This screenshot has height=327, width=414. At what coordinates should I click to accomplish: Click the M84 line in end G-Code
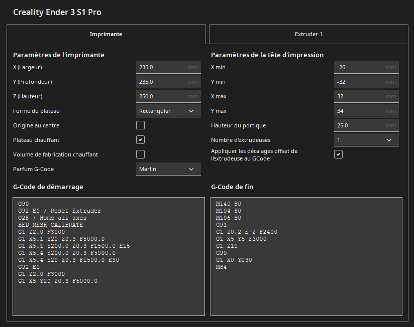[x=221, y=267]
